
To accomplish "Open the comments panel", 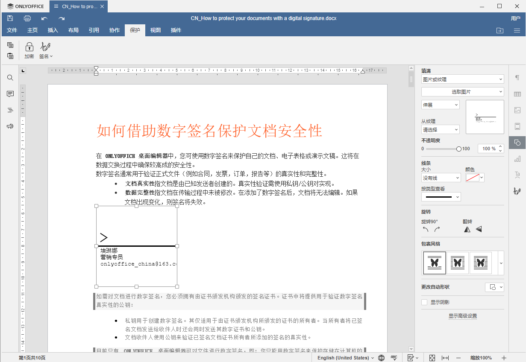I will pos(10,94).
